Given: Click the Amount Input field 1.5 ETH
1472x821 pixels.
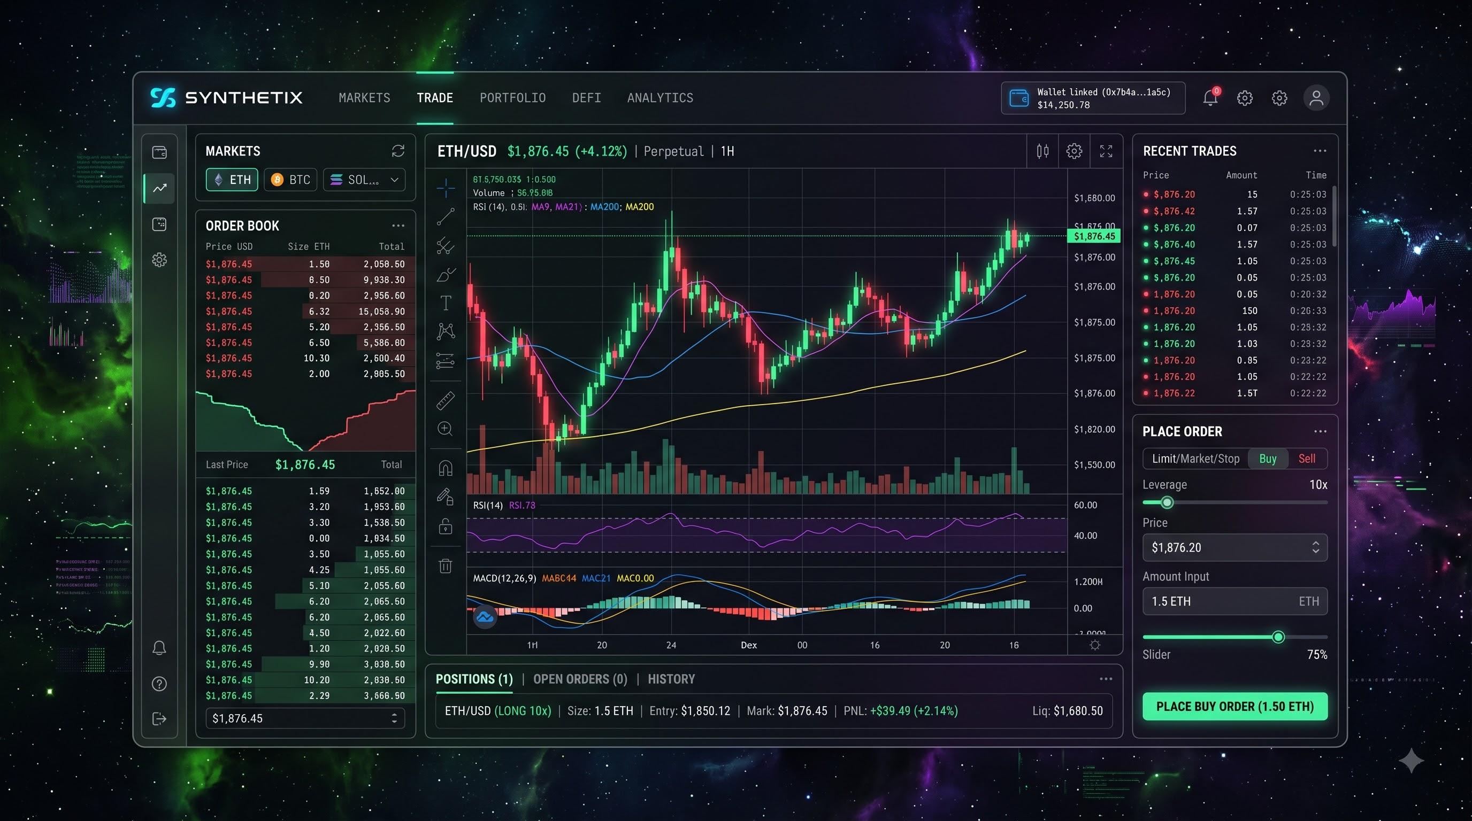Looking at the screenshot, I should 1235,601.
